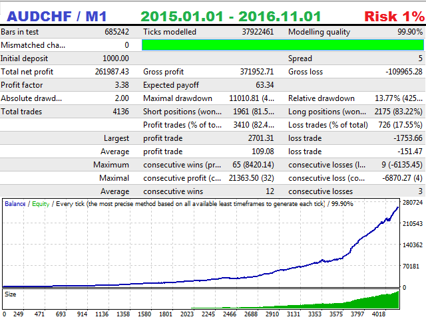Click the red Risk 1% label
This screenshot has height=319, width=426.
click(x=394, y=16)
